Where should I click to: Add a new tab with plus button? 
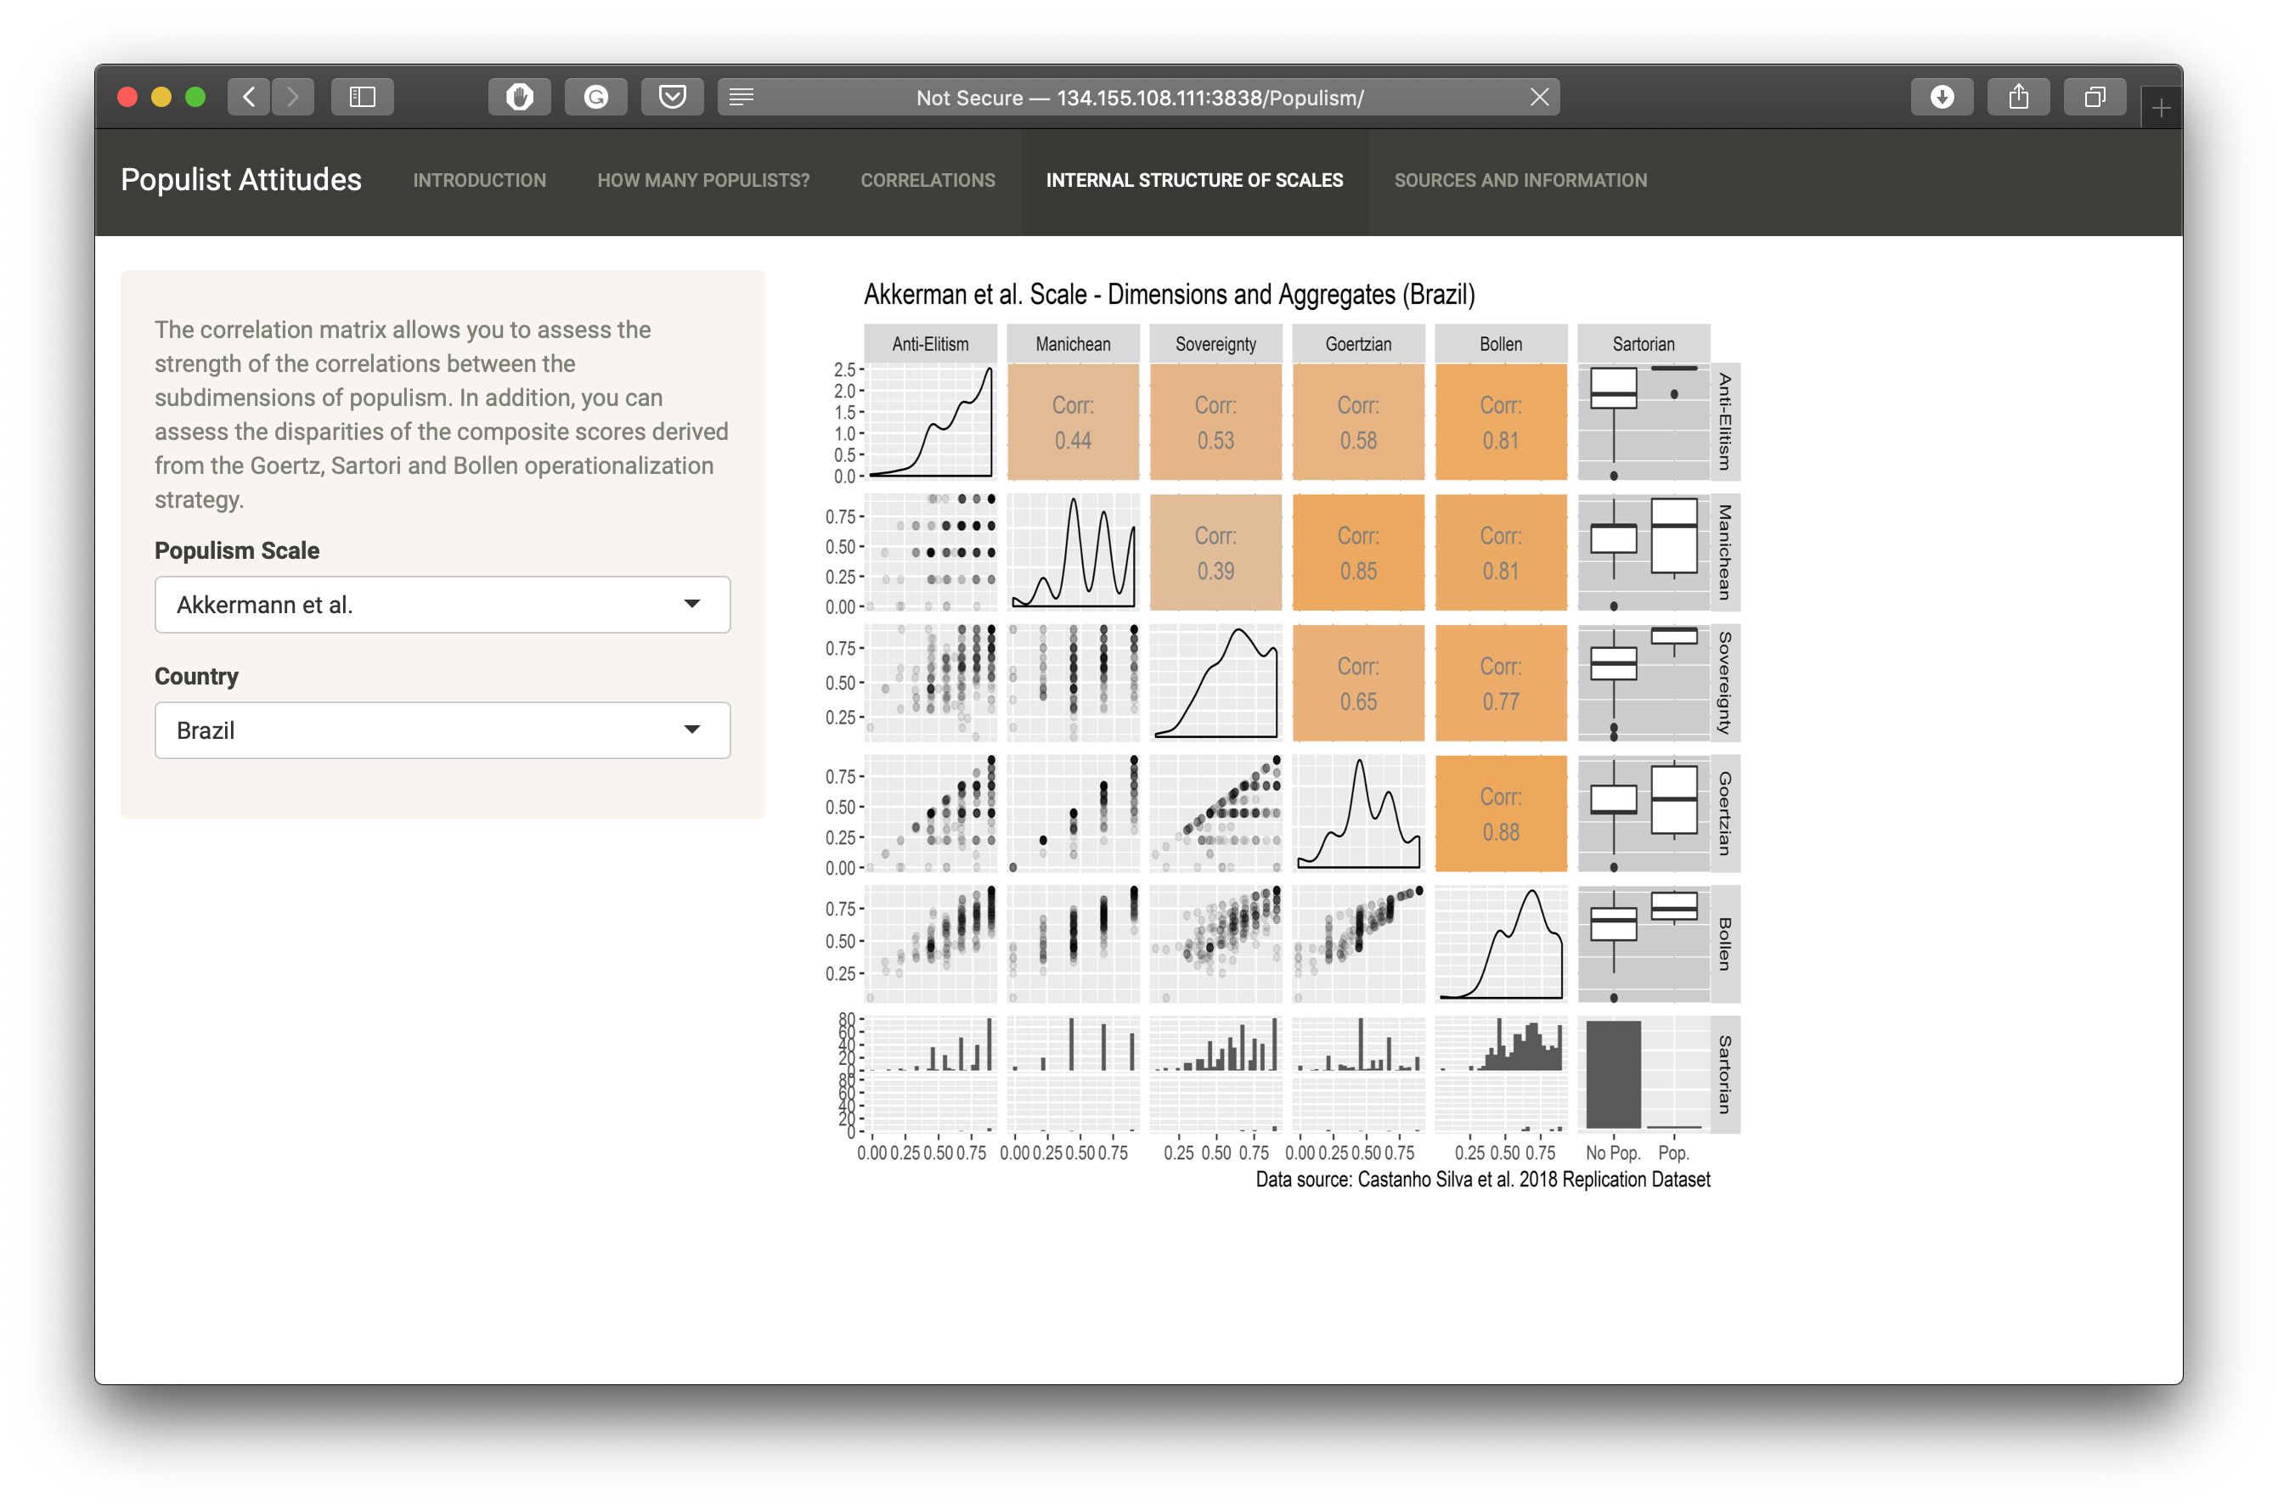pyautogui.click(x=2161, y=108)
